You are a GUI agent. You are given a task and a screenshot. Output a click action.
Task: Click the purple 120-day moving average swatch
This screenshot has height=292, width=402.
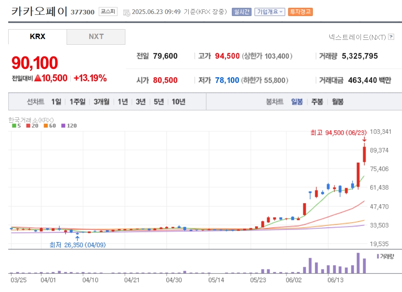tap(63, 126)
